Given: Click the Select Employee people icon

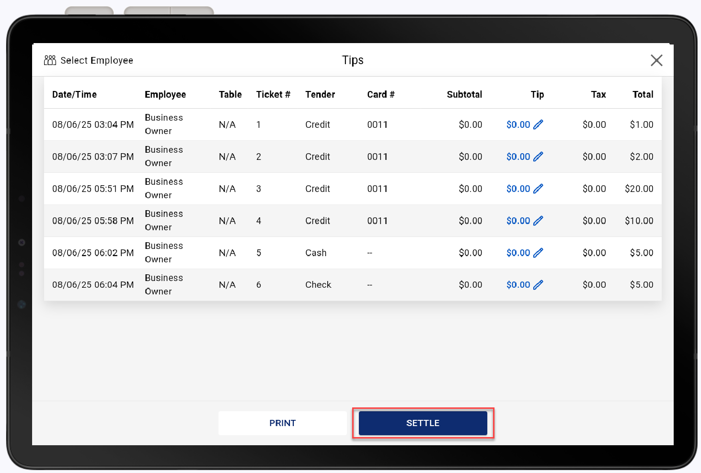Looking at the screenshot, I should (50, 60).
